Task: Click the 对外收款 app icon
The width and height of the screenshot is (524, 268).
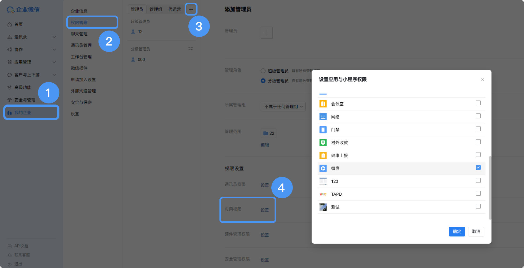Action: point(323,143)
